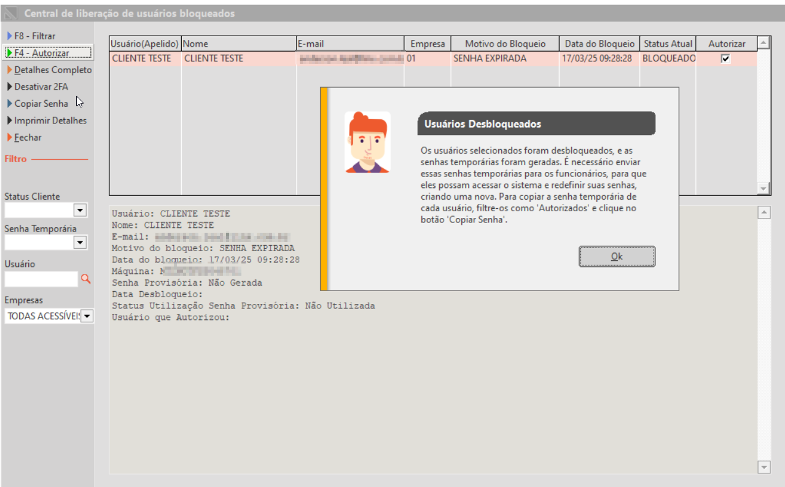This screenshot has width=785, height=487.
Task: Click the BLOQUEADO status cell
Action: (x=668, y=59)
